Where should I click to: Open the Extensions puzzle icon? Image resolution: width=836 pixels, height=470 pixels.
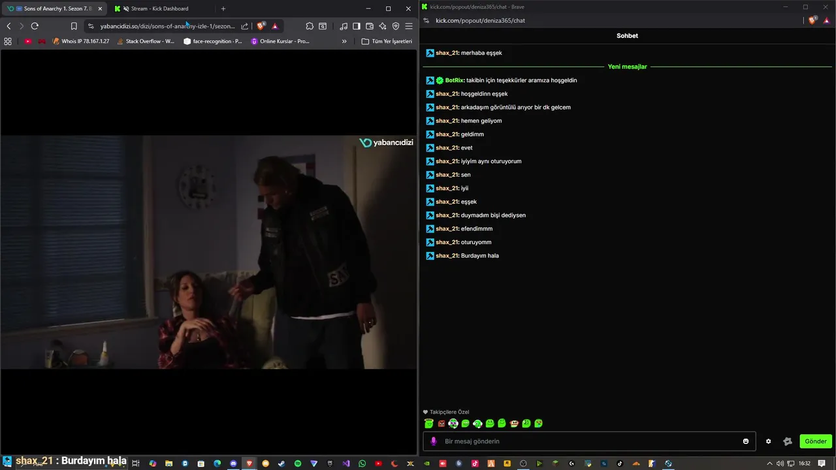pyautogui.click(x=310, y=26)
